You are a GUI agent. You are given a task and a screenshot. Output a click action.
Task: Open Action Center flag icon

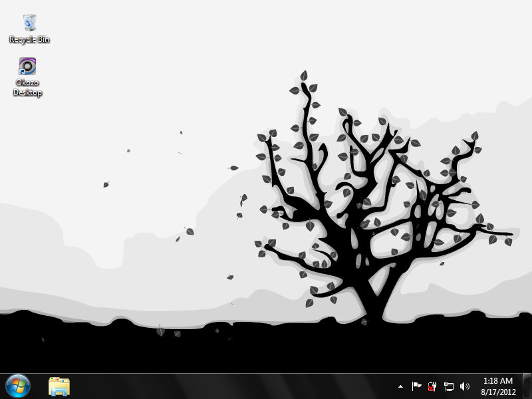click(416, 386)
